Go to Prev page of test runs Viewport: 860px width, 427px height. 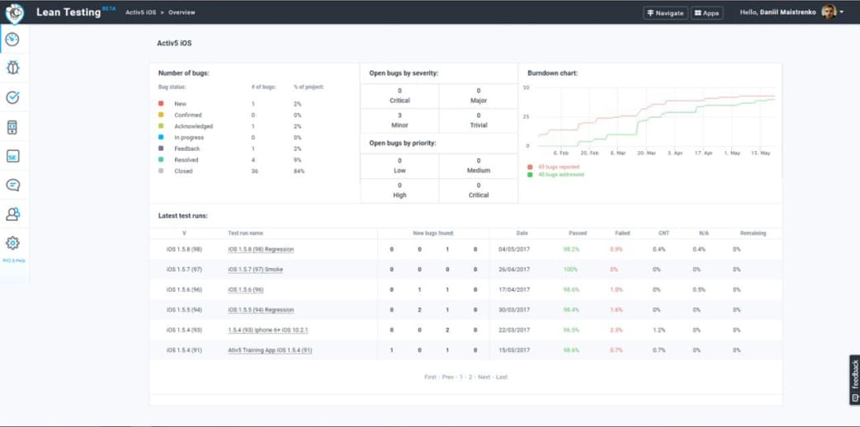pos(448,377)
